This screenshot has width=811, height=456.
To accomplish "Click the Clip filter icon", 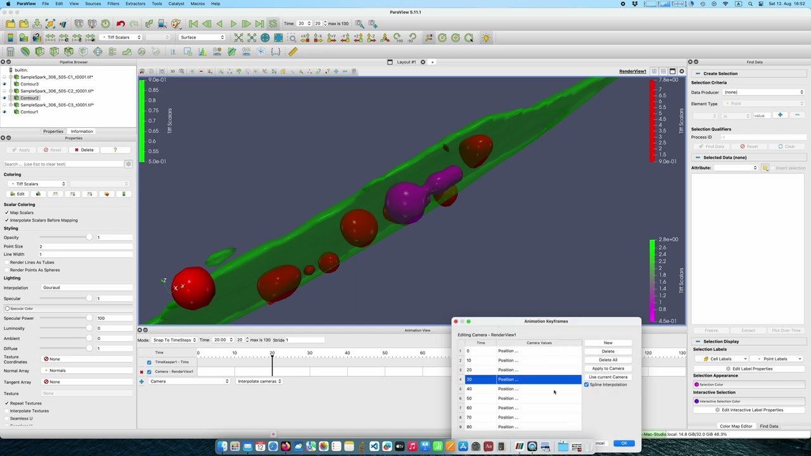I will tap(39, 51).
